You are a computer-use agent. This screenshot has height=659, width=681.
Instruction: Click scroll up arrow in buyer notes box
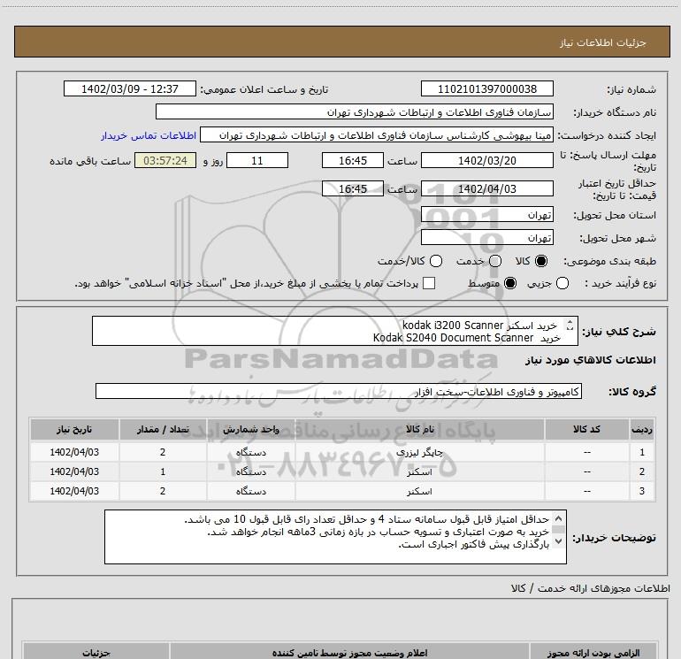(559, 518)
